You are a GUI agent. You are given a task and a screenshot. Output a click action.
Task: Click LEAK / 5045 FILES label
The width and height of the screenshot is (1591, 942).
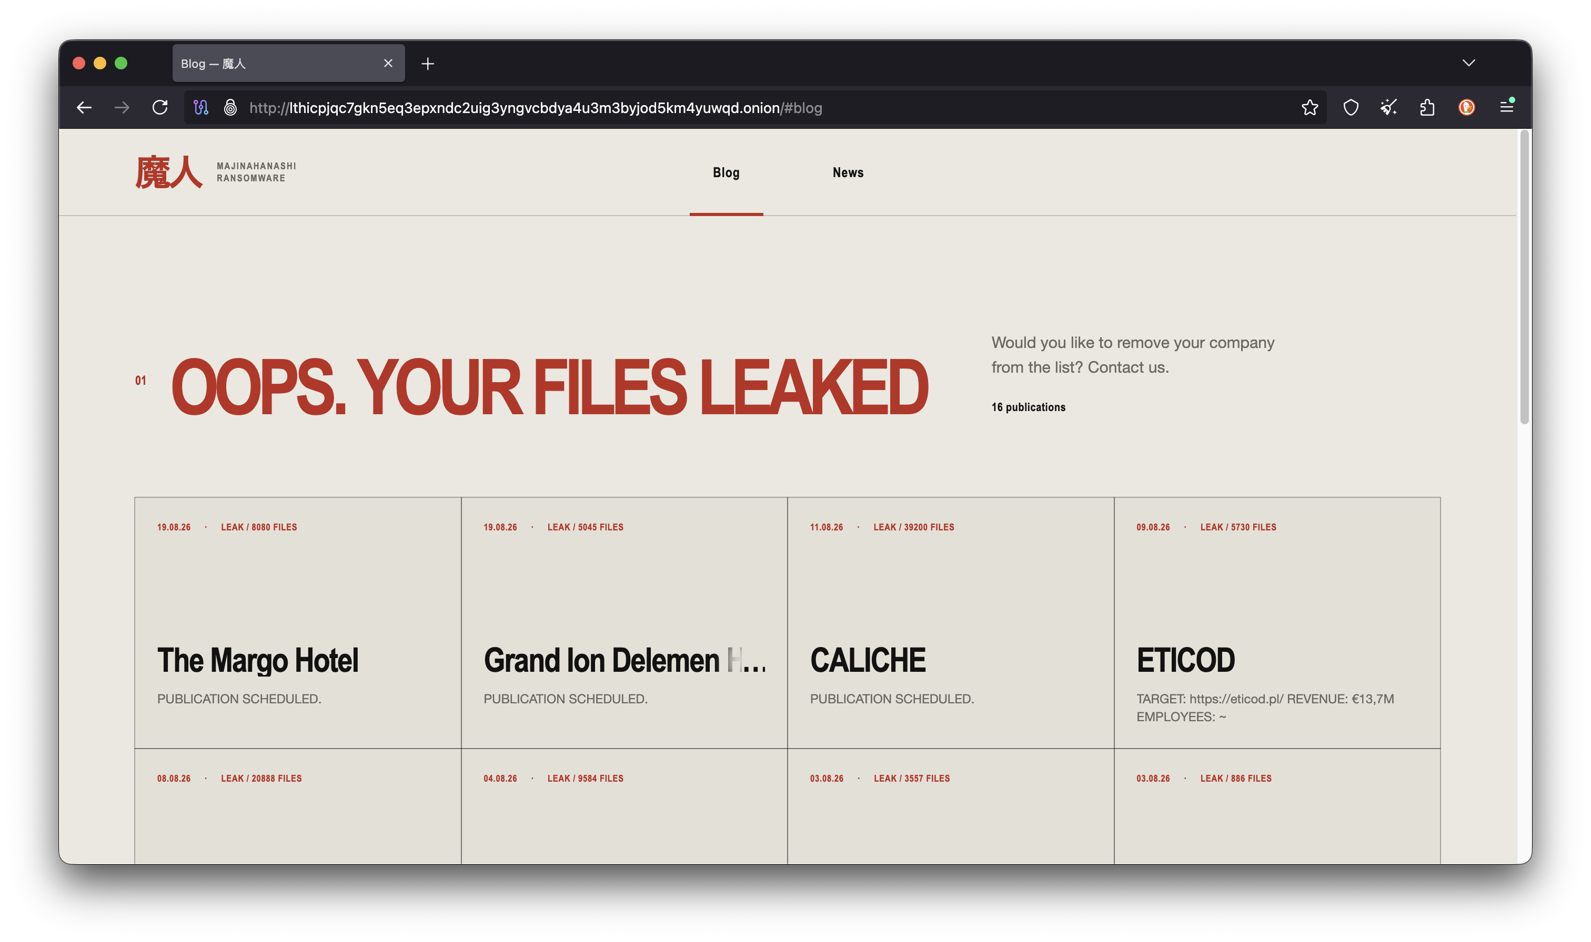pos(586,527)
